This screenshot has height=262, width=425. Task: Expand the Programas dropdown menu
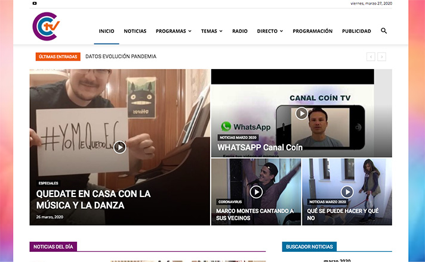click(173, 31)
